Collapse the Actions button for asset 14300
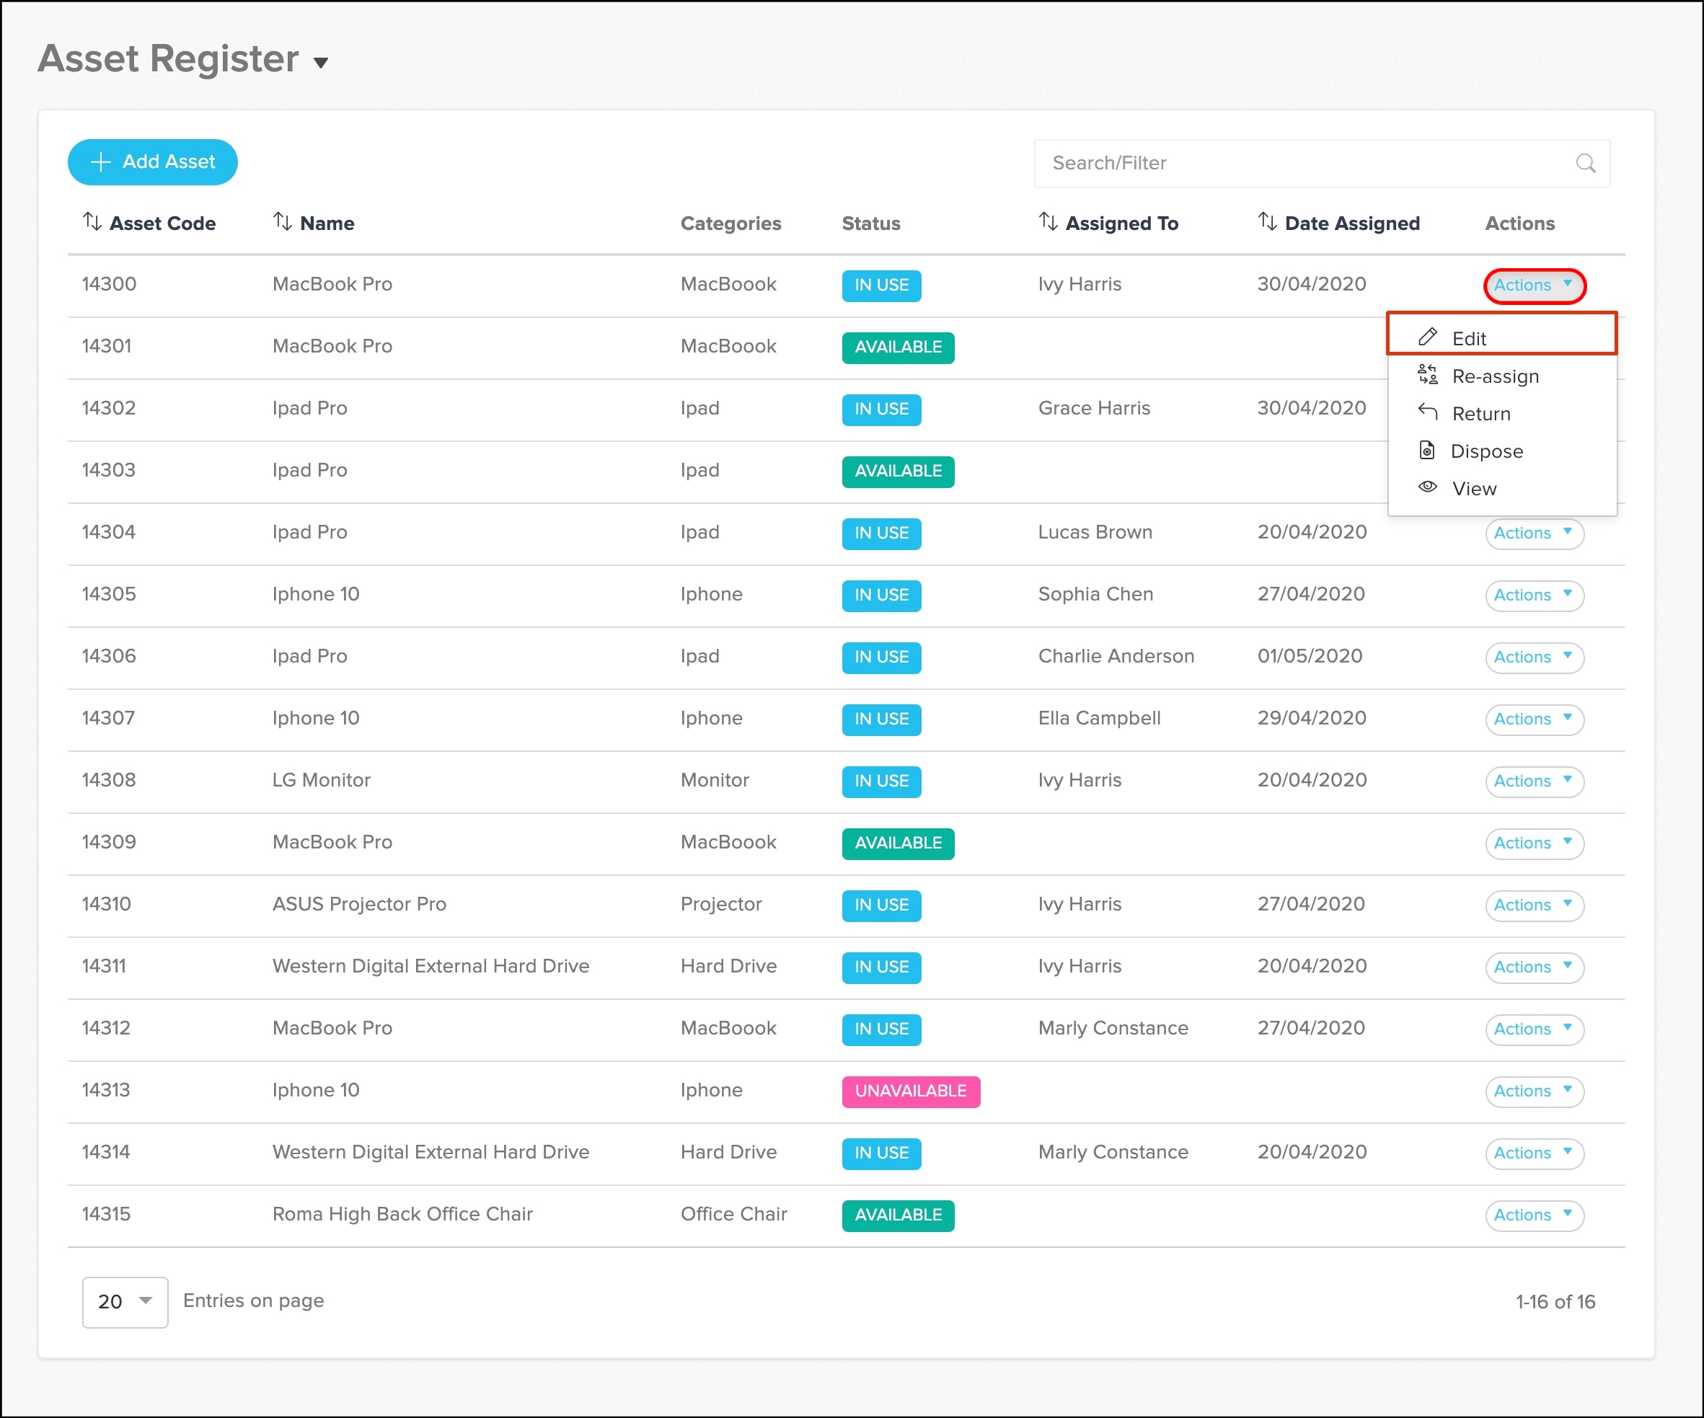 click(1533, 285)
